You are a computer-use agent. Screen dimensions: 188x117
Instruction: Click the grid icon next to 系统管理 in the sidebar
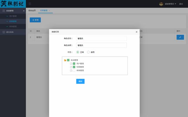[4, 11]
